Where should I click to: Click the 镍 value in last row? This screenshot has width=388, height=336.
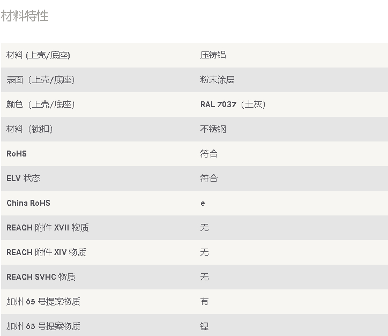pyautogui.click(x=204, y=326)
